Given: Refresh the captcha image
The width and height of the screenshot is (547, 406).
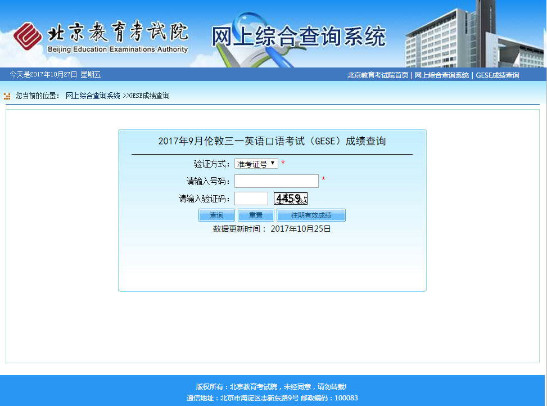Looking at the screenshot, I should [290, 199].
